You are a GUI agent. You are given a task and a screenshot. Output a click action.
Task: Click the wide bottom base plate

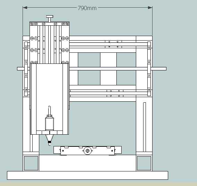point(88,175)
